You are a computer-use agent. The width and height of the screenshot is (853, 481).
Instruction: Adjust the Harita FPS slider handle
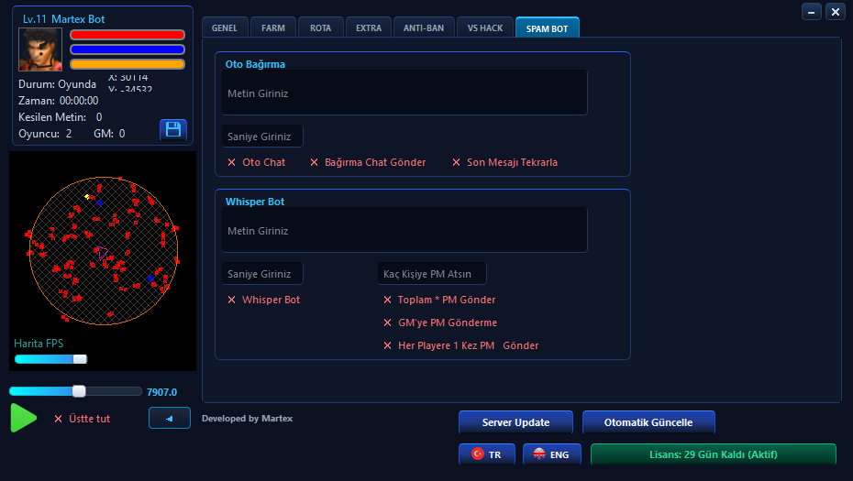coord(80,359)
